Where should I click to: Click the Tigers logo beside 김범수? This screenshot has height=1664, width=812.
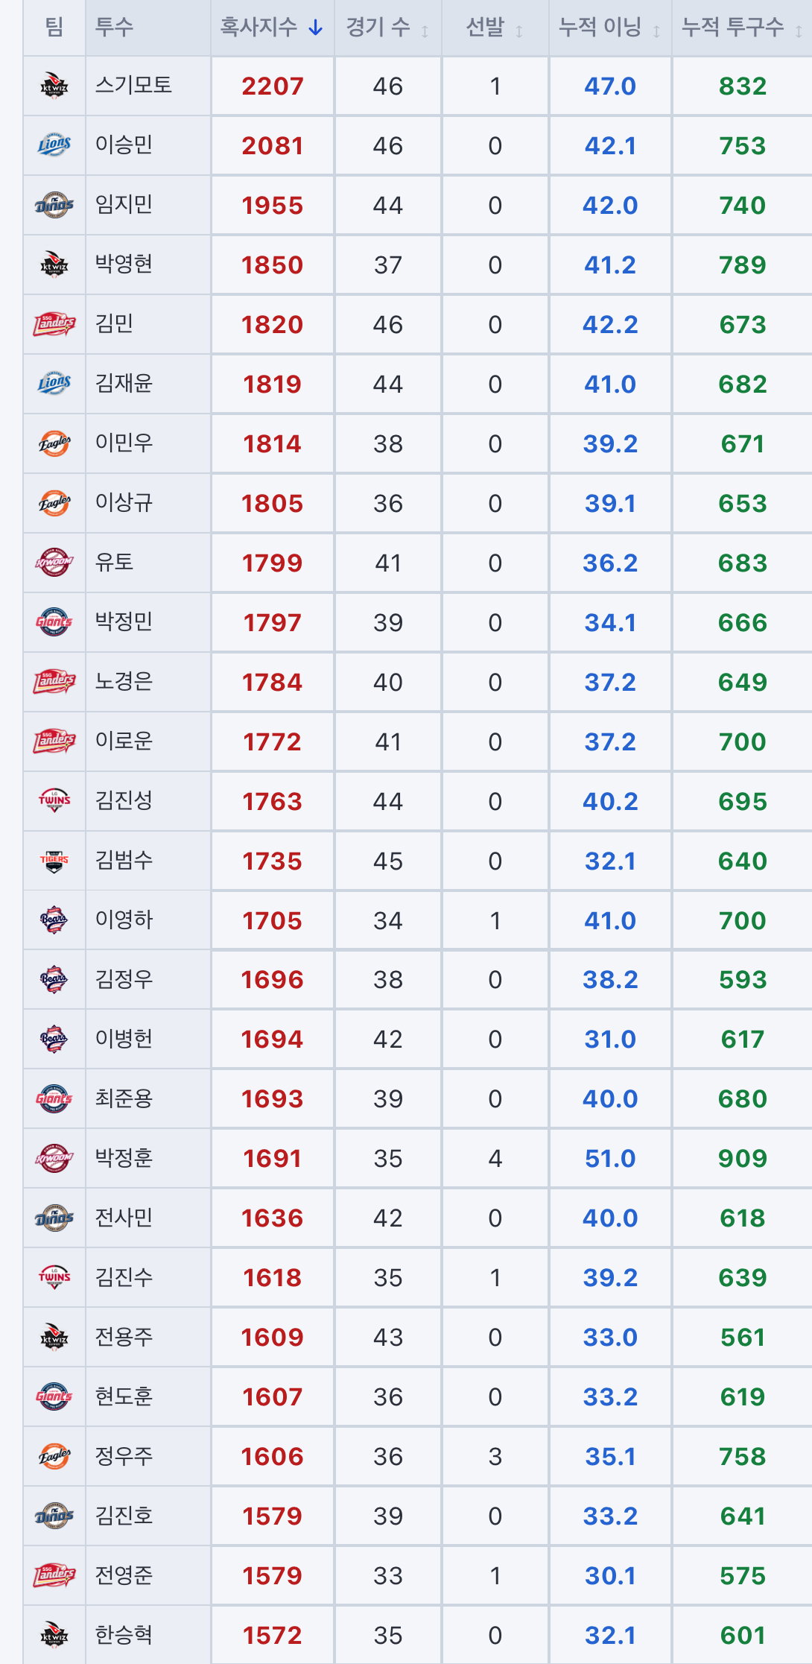[54, 861]
